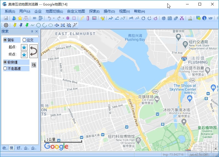Click the add dotted points icon

point(137,18)
